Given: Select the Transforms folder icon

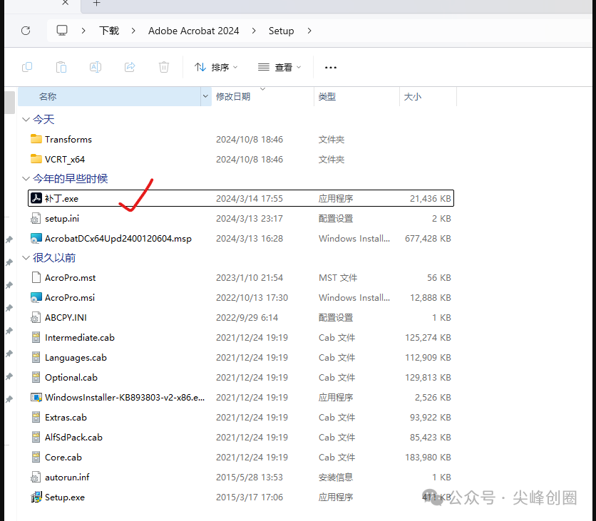Looking at the screenshot, I should [36, 139].
